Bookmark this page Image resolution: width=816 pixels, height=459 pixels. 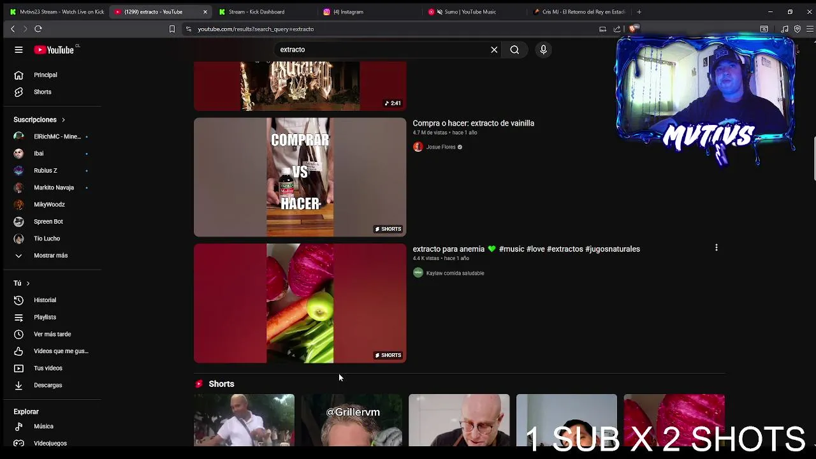(x=171, y=29)
